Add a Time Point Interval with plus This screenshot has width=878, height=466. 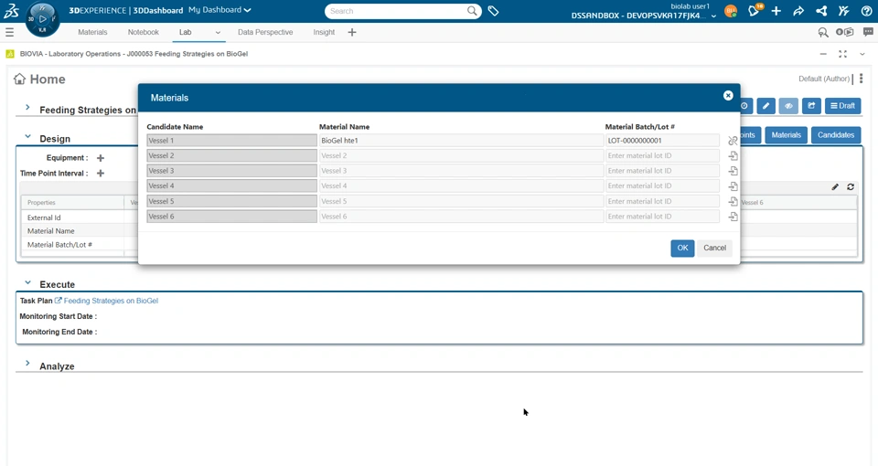point(101,174)
